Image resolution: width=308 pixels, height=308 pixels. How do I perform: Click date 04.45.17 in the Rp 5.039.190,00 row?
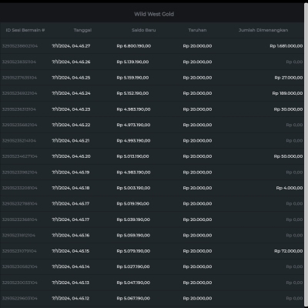click(71, 219)
